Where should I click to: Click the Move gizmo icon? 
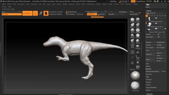(x=41, y=13)
